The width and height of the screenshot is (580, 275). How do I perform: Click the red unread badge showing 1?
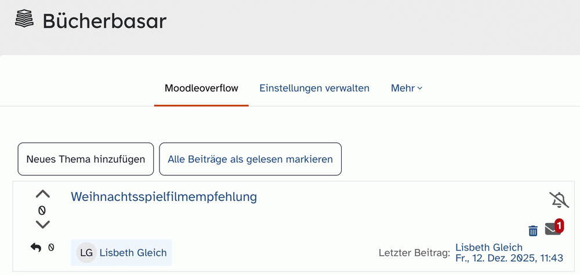tap(559, 223)
